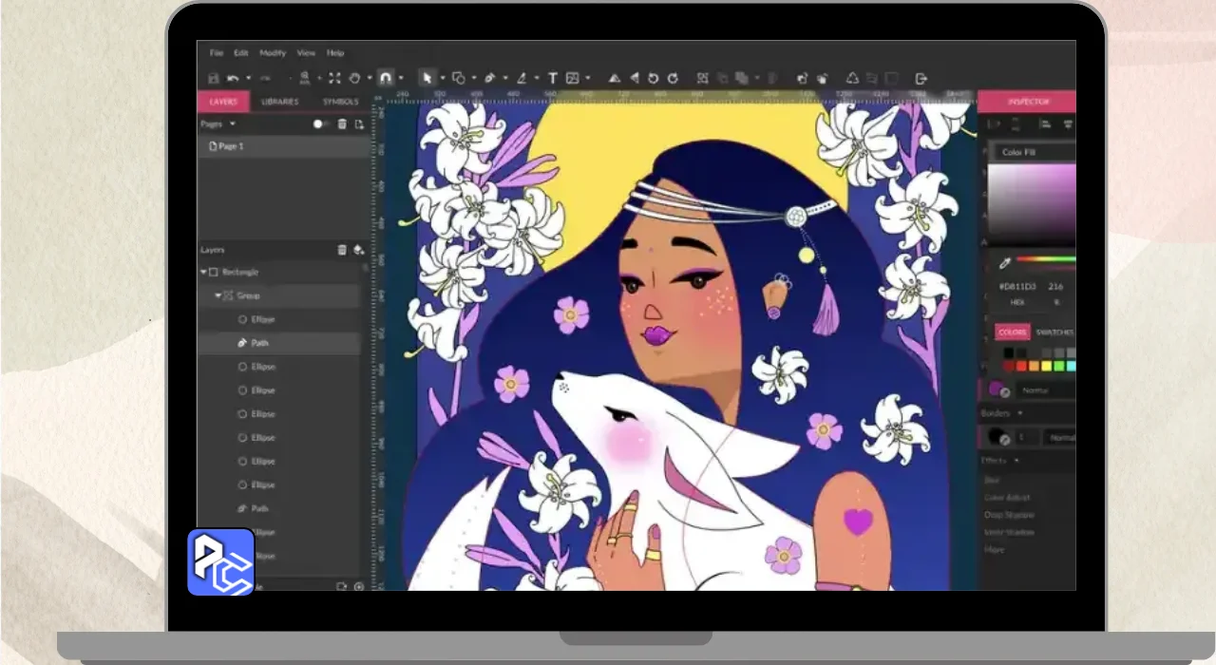The width and height of the screenshot is (1216, 665).
Task: Select the Path layer in list
Action: [x=259, y=343]
